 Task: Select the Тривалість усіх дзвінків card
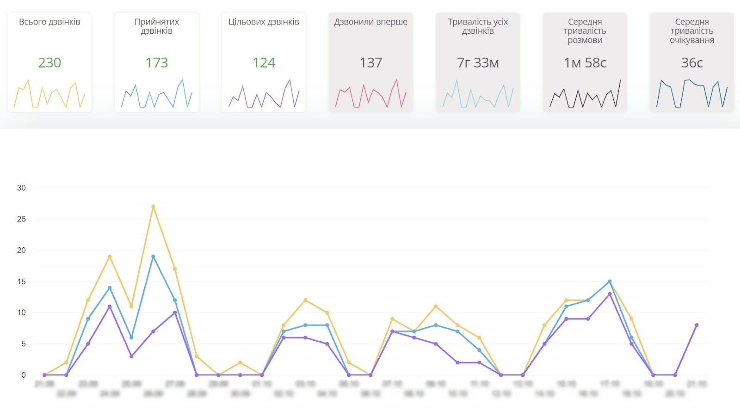478,62
